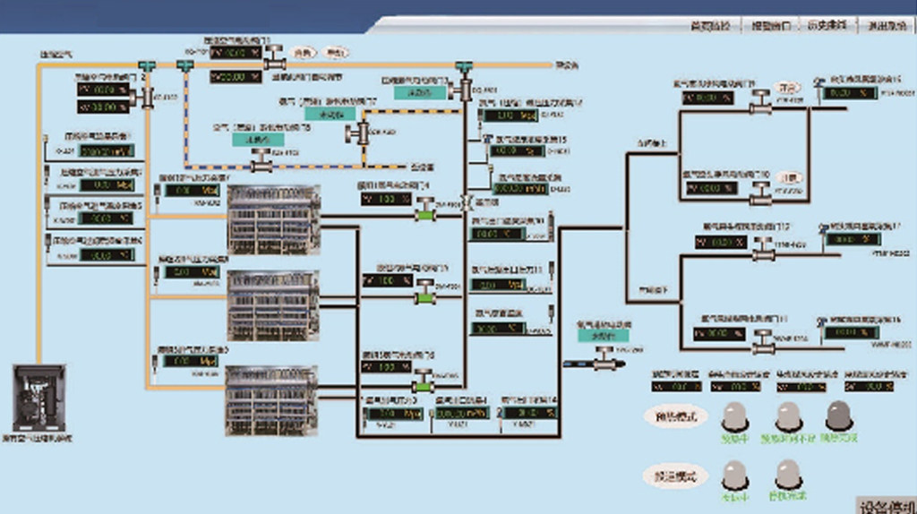The height and width of the screenshot is (514, 917).
Task: Click the SV value field under top valve
Action: tap(236, 77)
